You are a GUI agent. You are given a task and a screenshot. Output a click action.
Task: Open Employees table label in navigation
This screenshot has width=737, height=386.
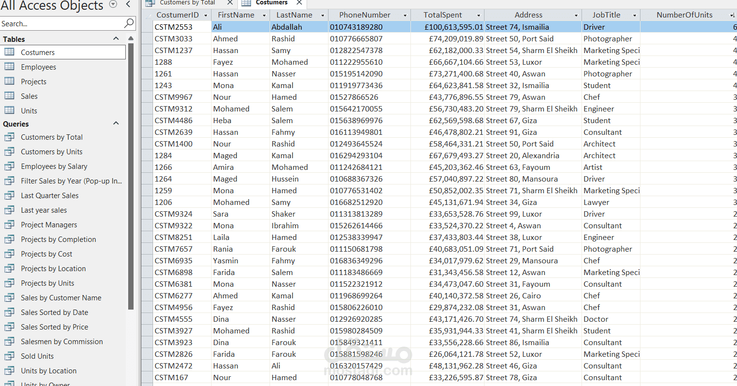point(39,67)
